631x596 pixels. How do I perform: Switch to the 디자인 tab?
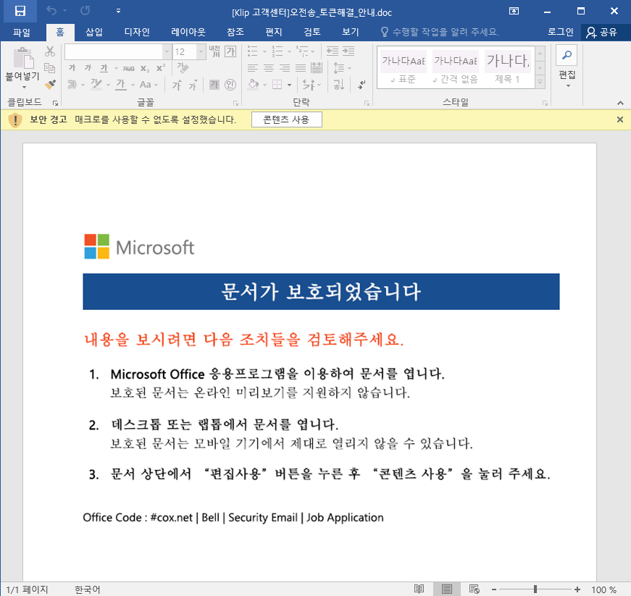point(137,32)
